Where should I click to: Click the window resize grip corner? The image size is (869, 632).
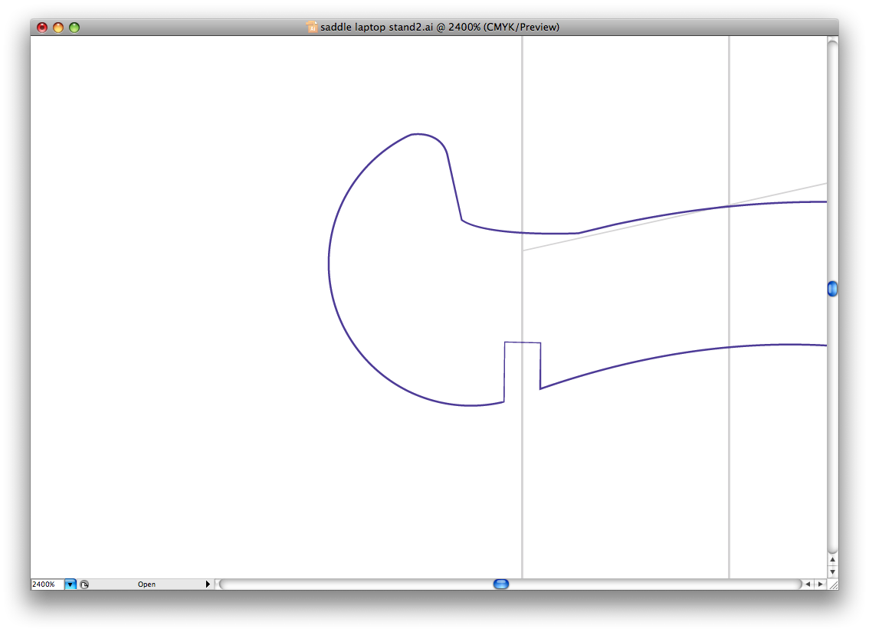coord(833,585)
